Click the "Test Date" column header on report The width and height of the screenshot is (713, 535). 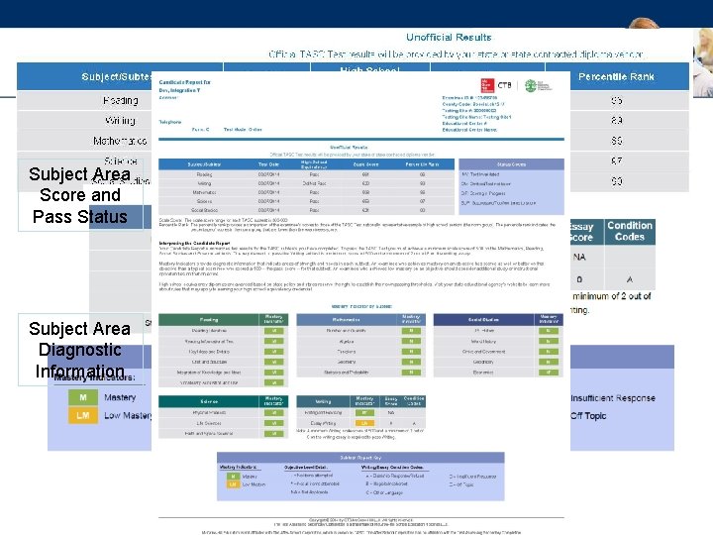(268, 164)
